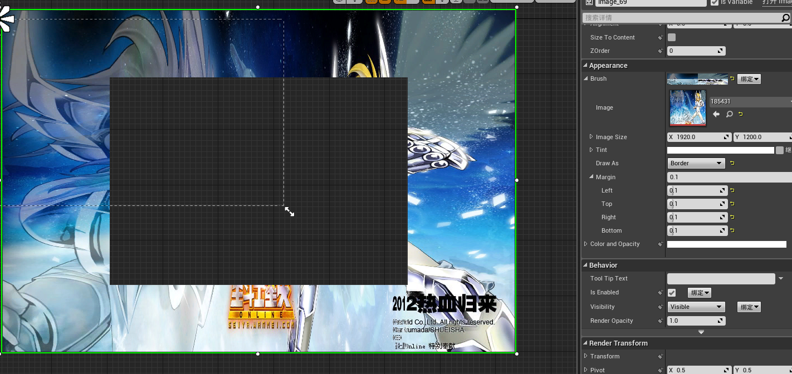Click the Image Size Y field
The width and height of the screenshot is (792, 374).
762,137
